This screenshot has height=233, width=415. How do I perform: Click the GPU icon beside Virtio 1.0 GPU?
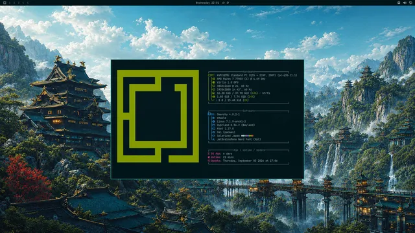[213, 82]
